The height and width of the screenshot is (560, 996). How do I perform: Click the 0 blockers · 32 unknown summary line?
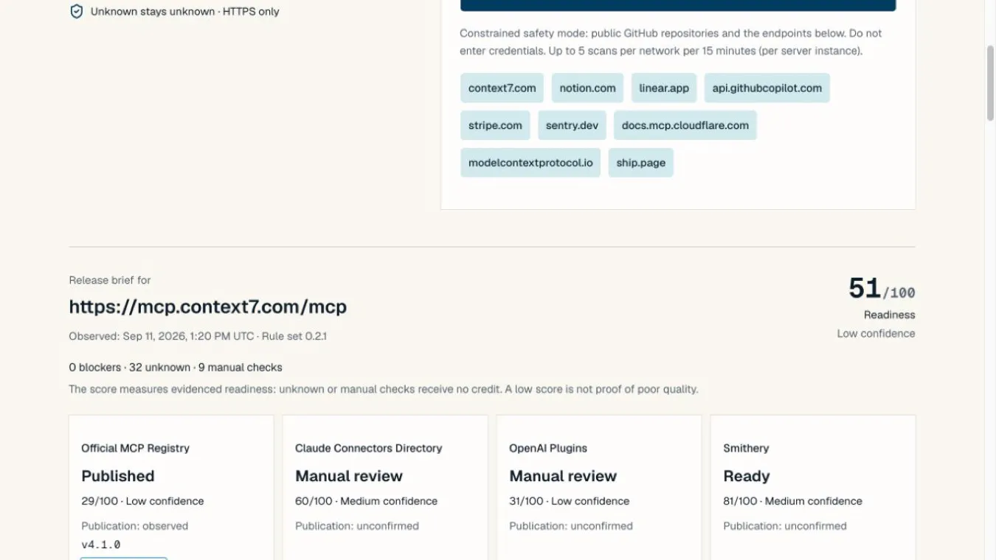(x=176, y=367)
